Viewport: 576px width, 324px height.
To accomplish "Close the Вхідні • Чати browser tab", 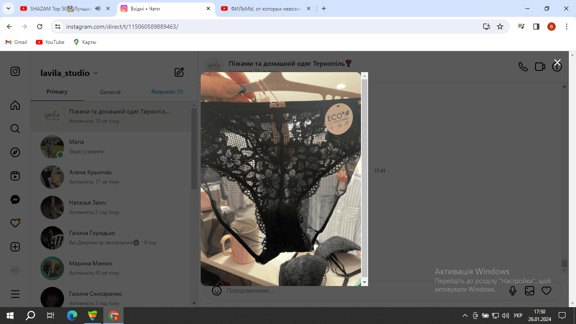I will (x=208, y=8).
